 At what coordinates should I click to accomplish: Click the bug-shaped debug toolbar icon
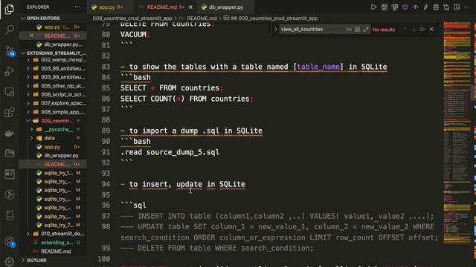pyautogui.click(x=436, y=7)
